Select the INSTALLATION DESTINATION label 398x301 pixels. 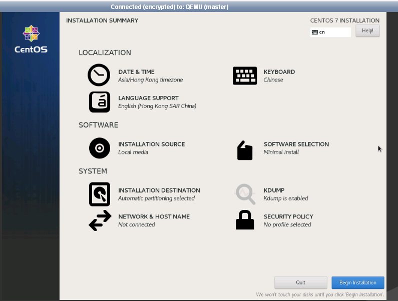coord(159,190)
